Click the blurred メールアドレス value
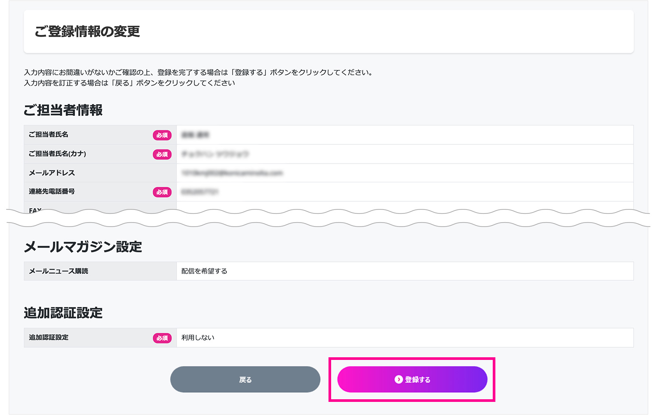 pos(232,173)
